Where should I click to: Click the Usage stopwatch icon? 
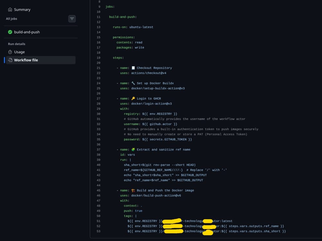[x=10, y=52]
